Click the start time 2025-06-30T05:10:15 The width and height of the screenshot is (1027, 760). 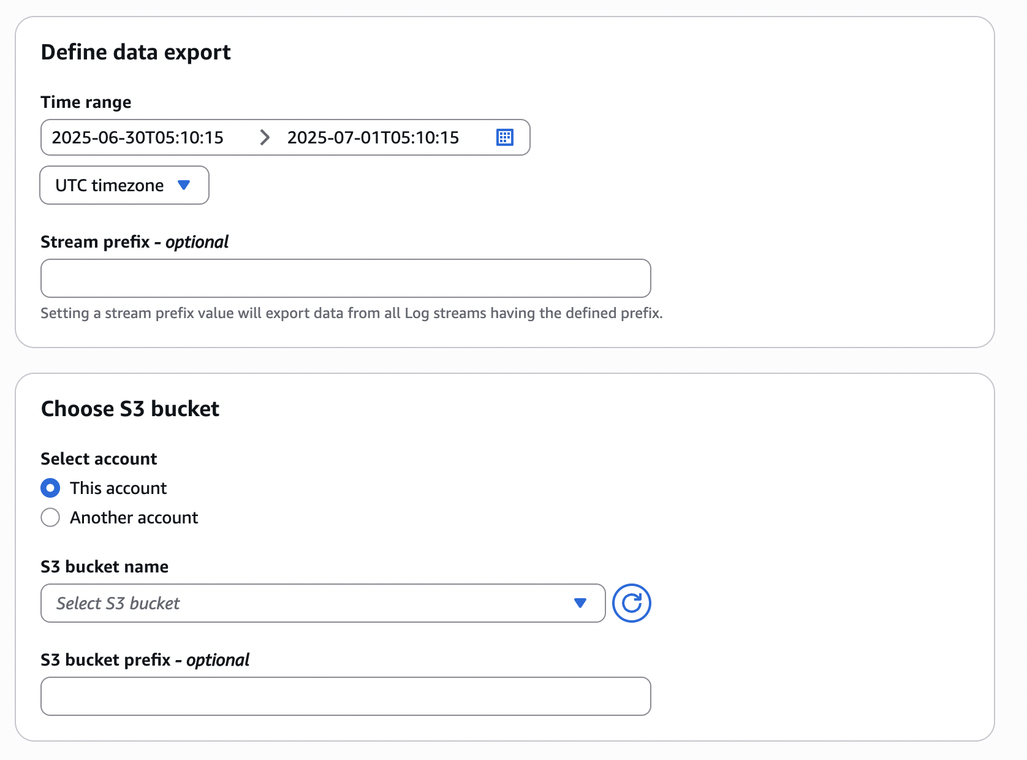pyautogui.click(x=137, y=137)
